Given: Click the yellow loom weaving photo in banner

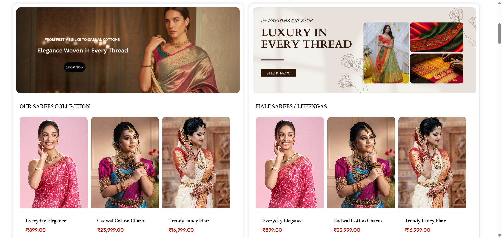Looking at the screenshot, I should (437, 69).
